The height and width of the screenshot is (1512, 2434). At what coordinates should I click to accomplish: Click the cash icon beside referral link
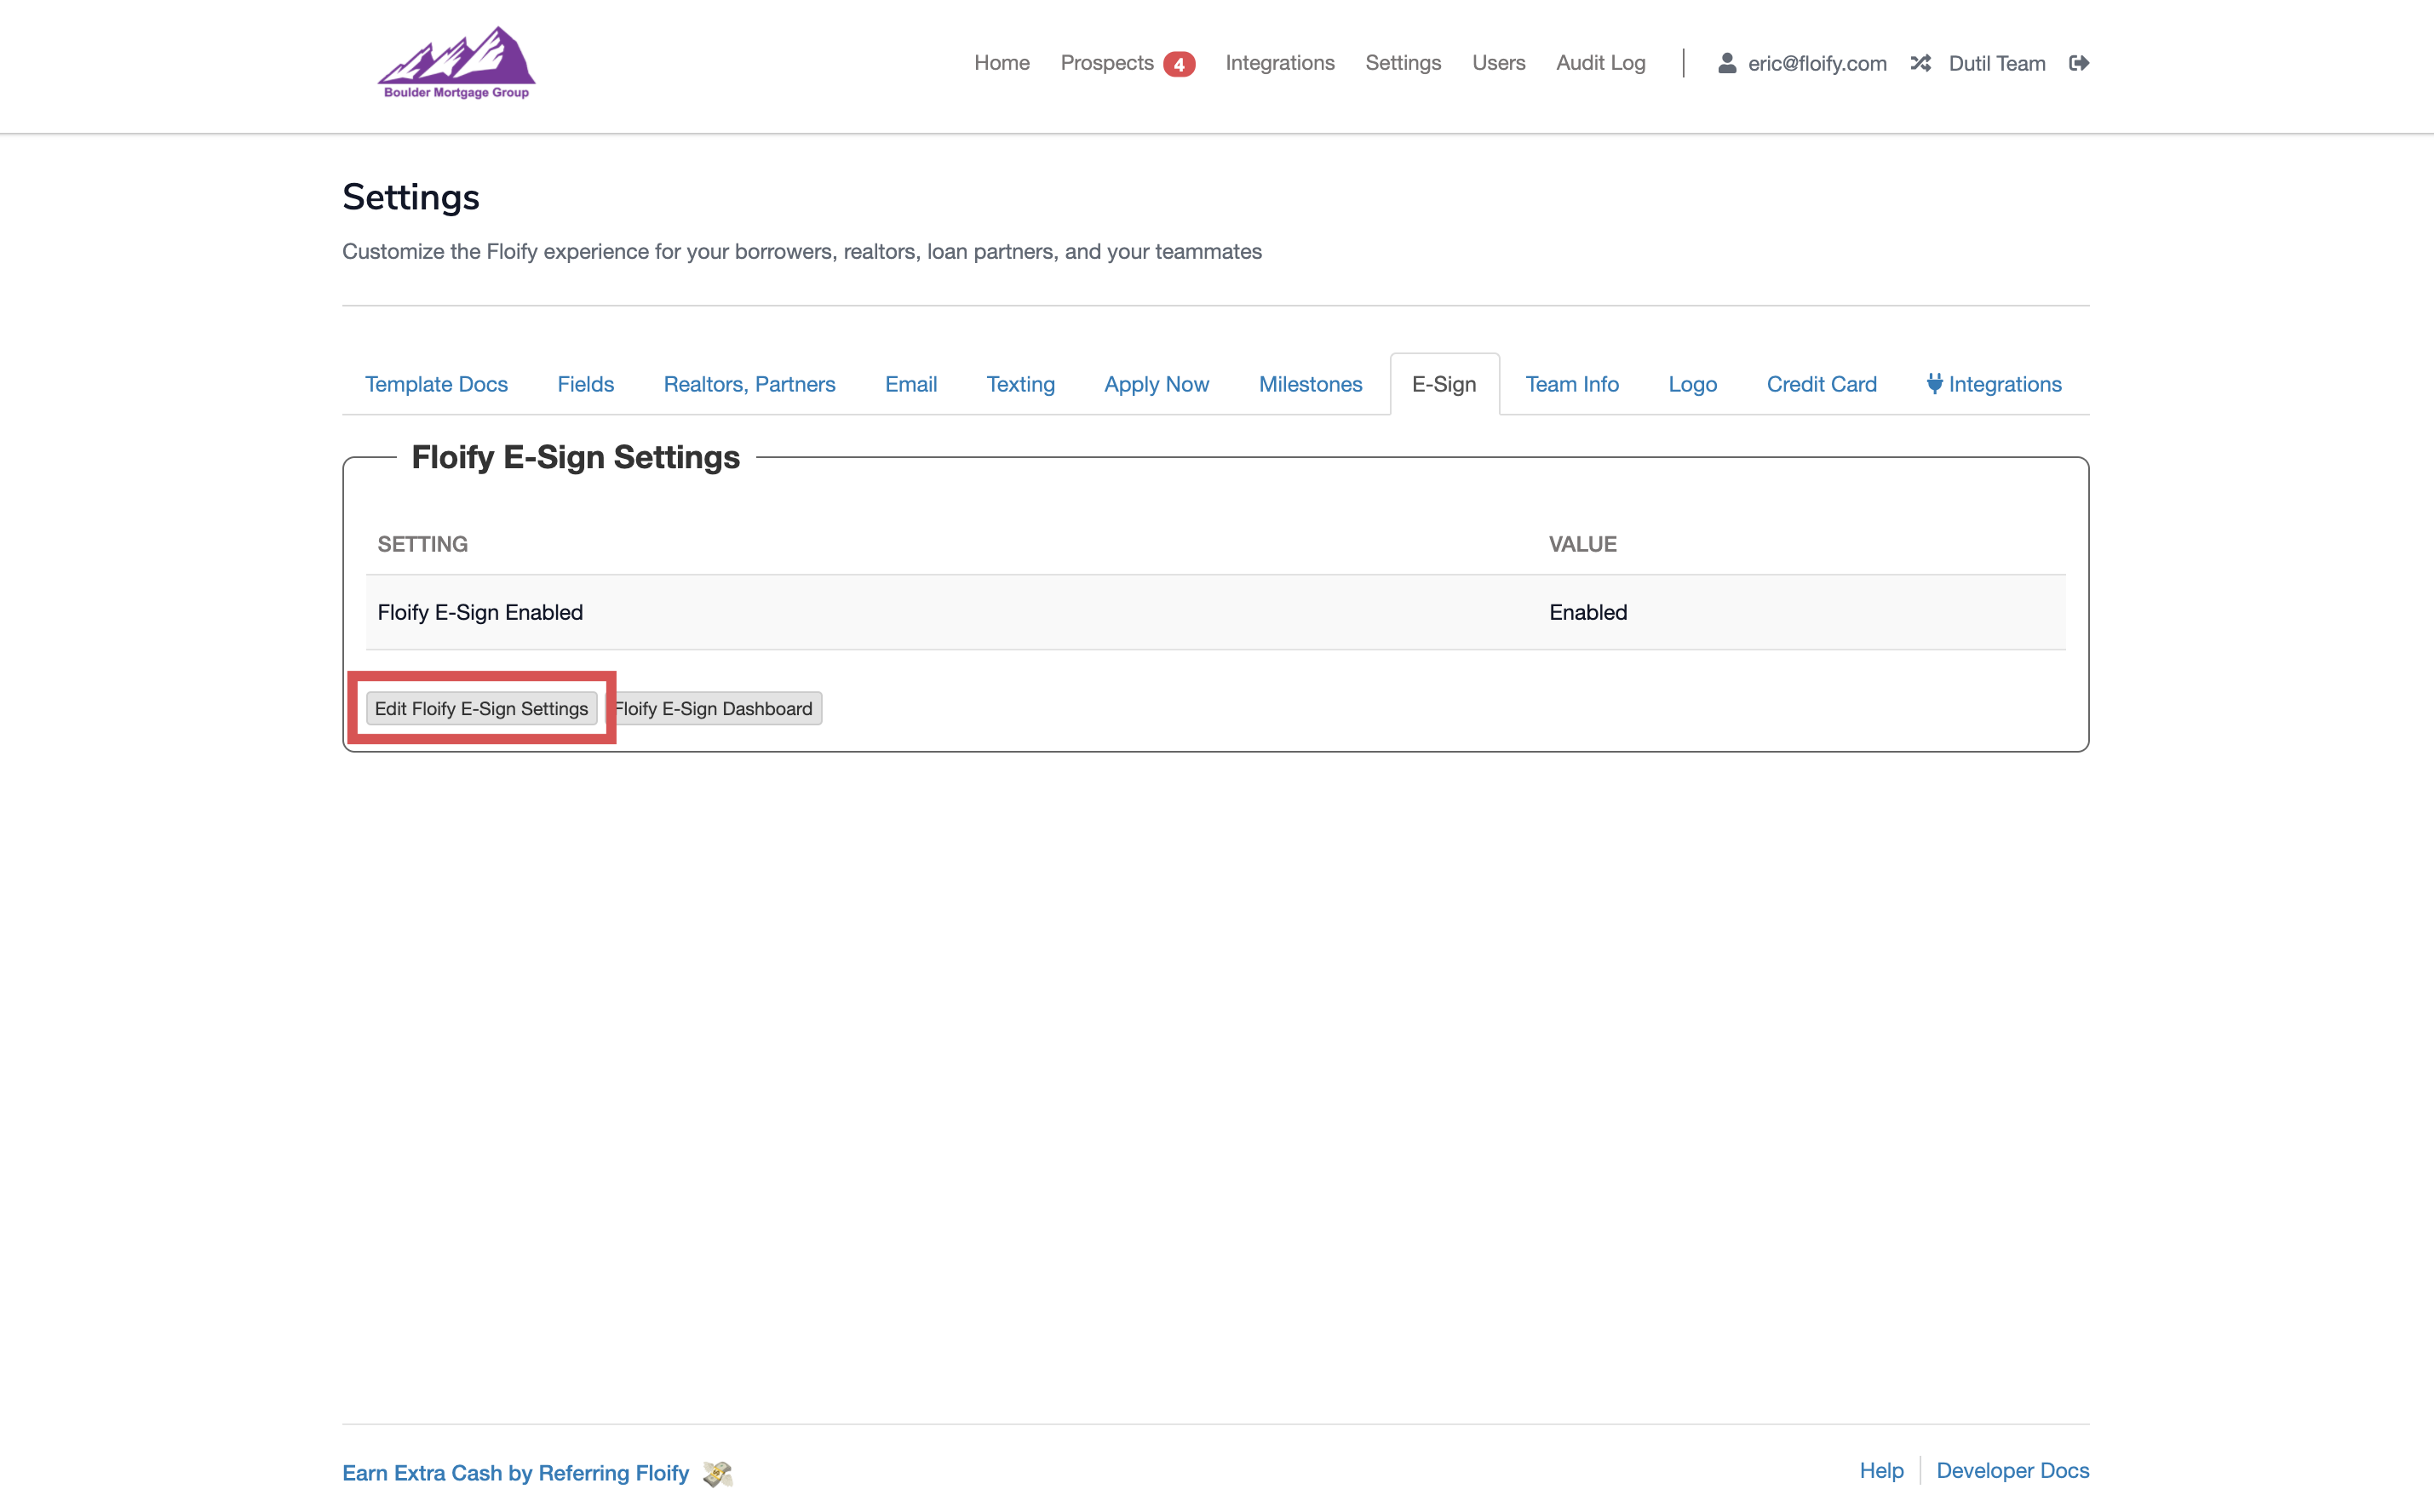coord(717,1473)
